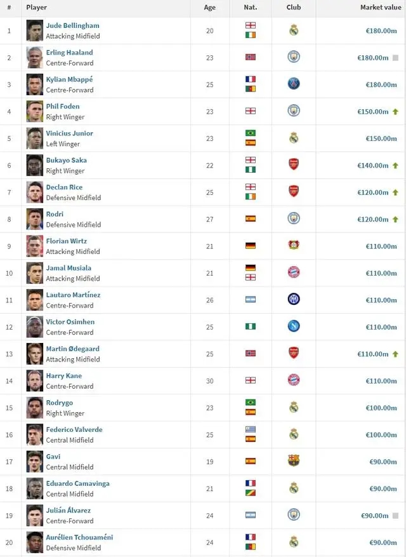Click green up arrow next to Phil Foden's value
The image size is (406, 557).
pos(395,111)
